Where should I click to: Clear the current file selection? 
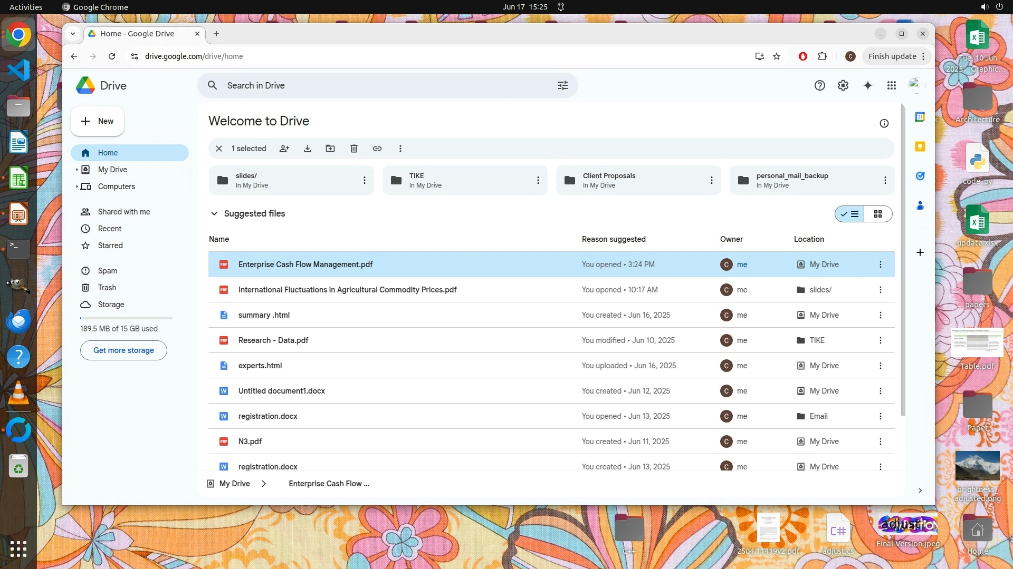[219, 149]
